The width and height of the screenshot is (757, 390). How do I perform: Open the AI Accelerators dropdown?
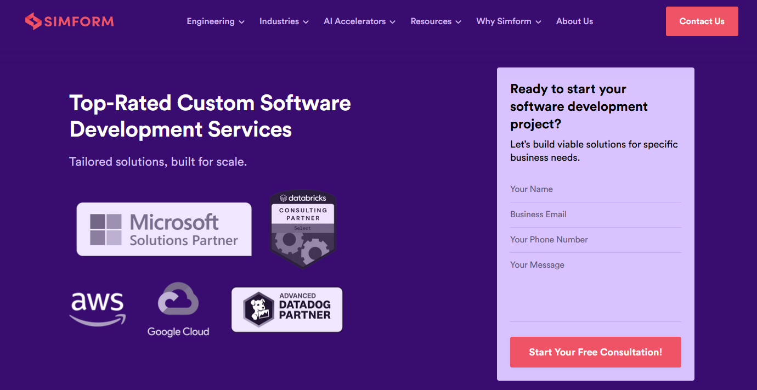[x=359, y=21]
